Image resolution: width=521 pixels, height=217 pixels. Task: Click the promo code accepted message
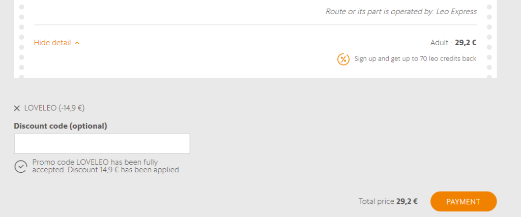(106, 166)
